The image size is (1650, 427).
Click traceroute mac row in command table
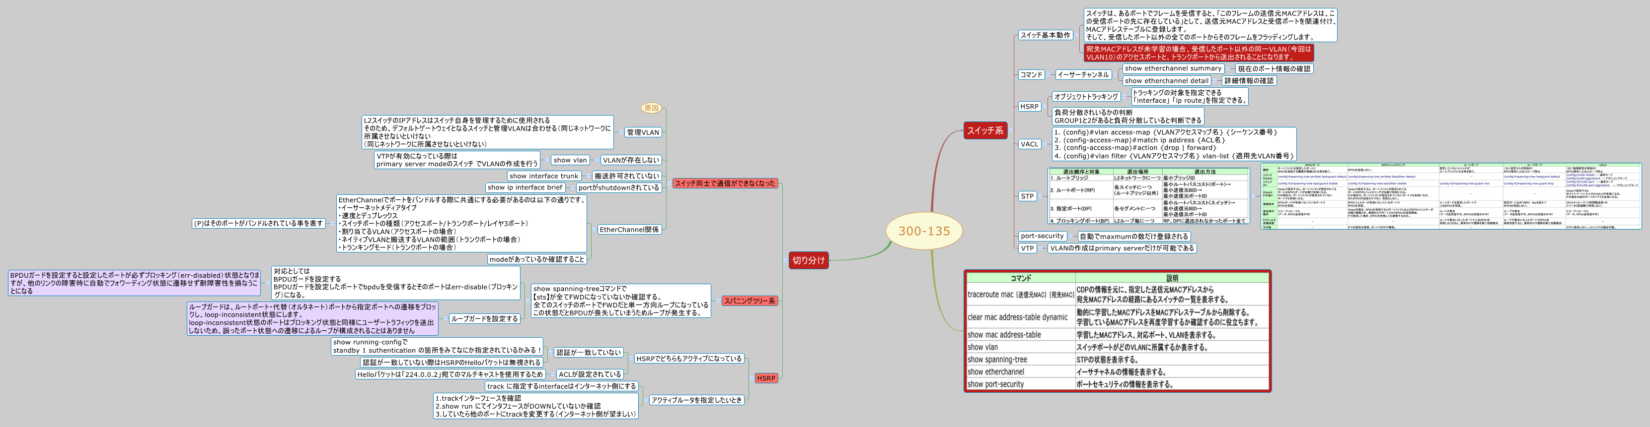[1118, 294]
